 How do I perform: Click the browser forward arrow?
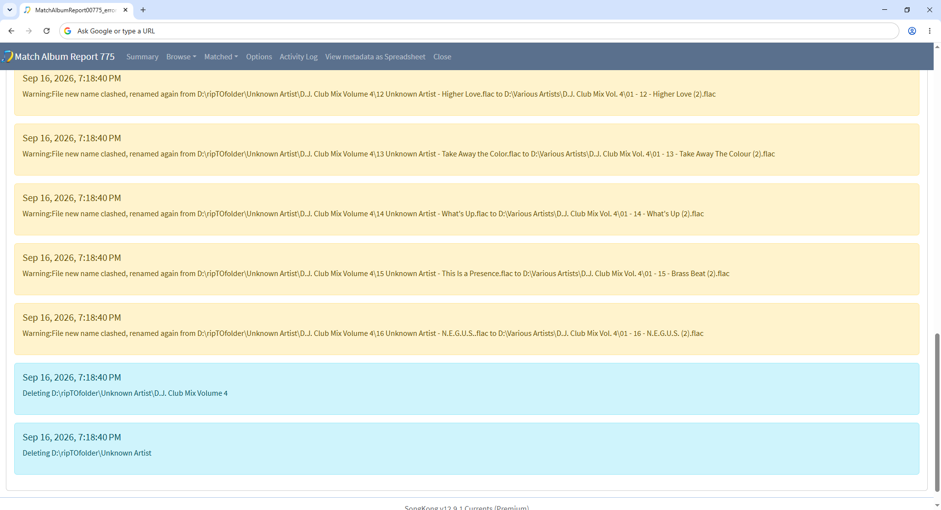pos(29,31)
